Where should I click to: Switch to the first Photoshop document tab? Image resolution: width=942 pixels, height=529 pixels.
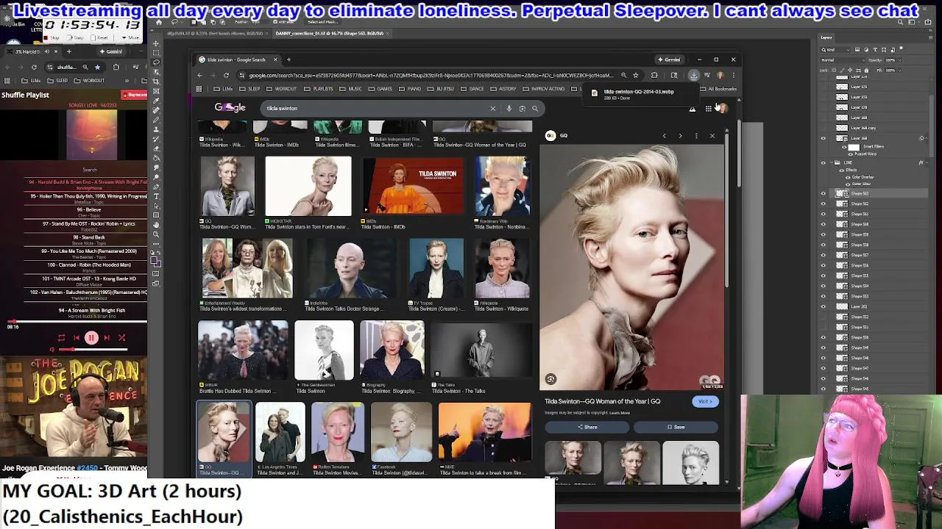tap(219, 33)
